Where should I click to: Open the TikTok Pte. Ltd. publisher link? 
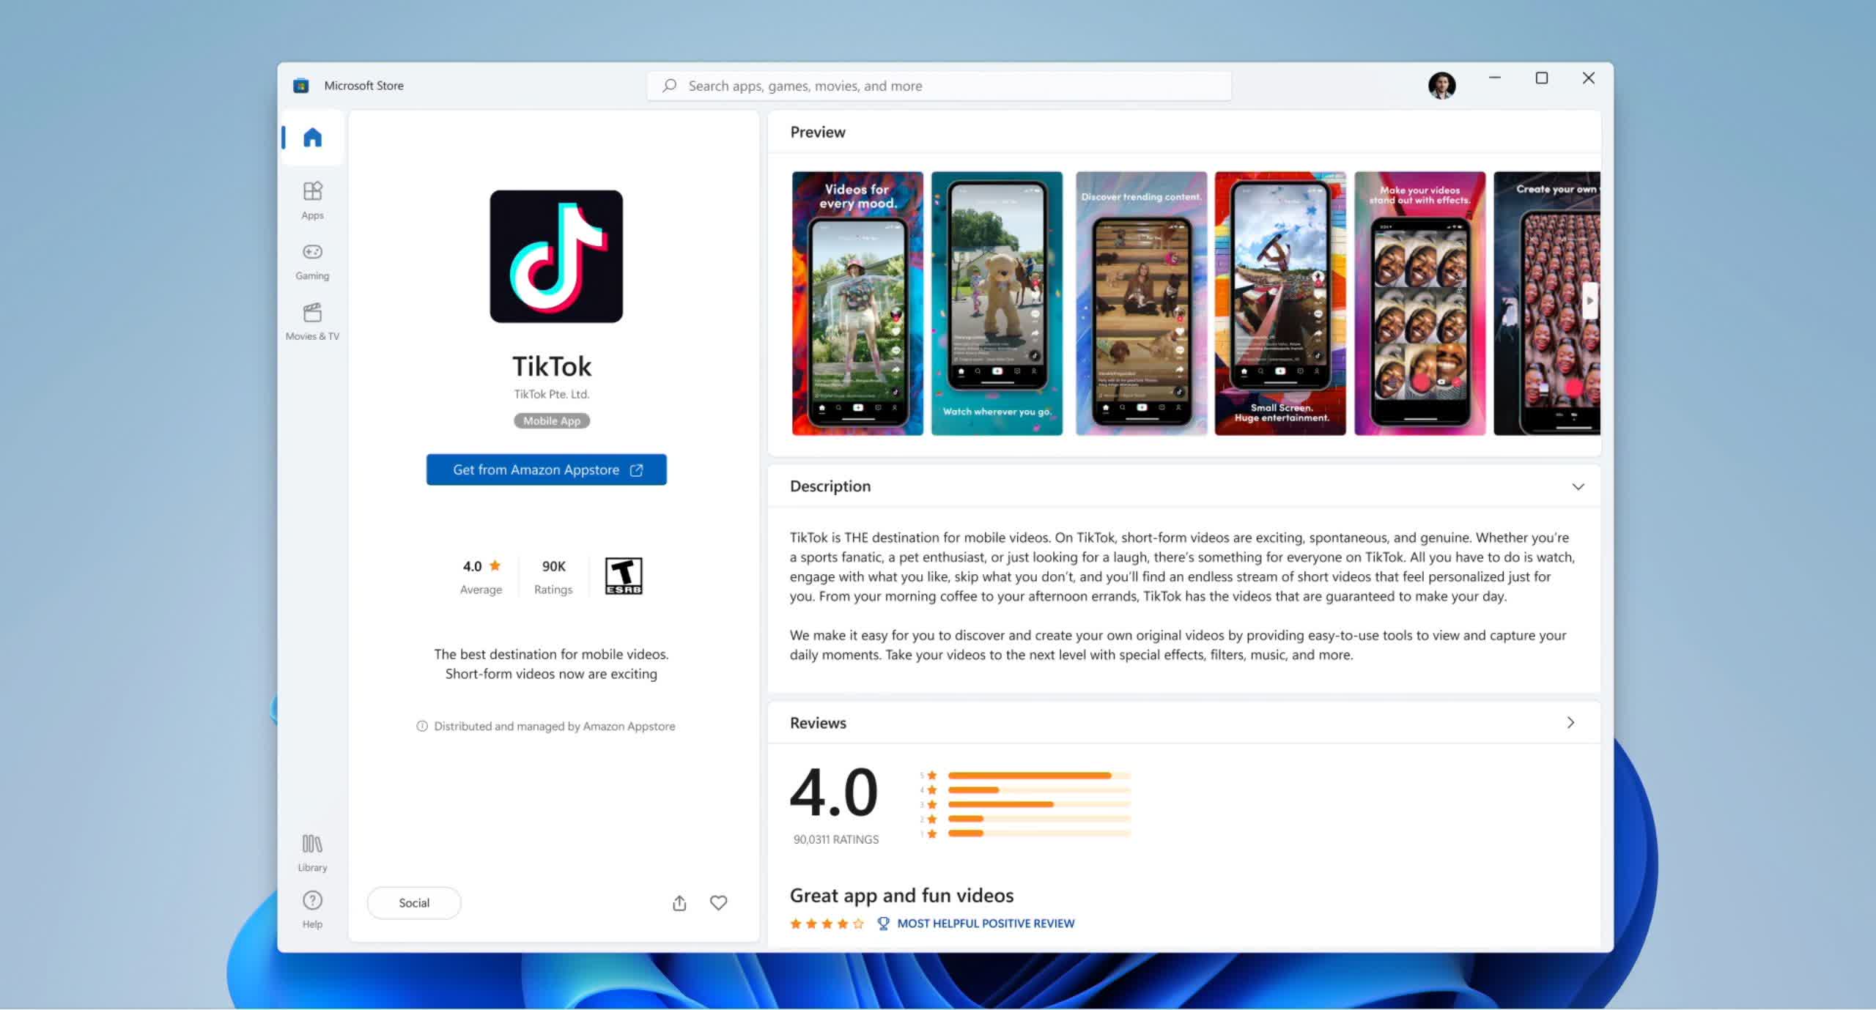552,394
